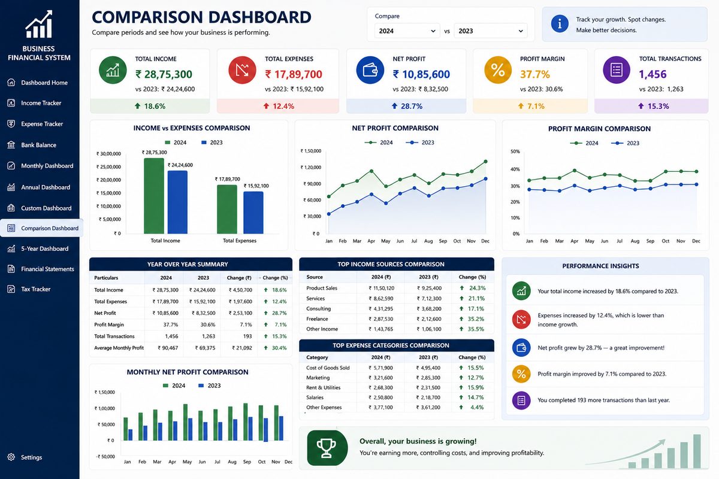Click the Freelance row in income sources
719x479 pixels.
[397, 319]
